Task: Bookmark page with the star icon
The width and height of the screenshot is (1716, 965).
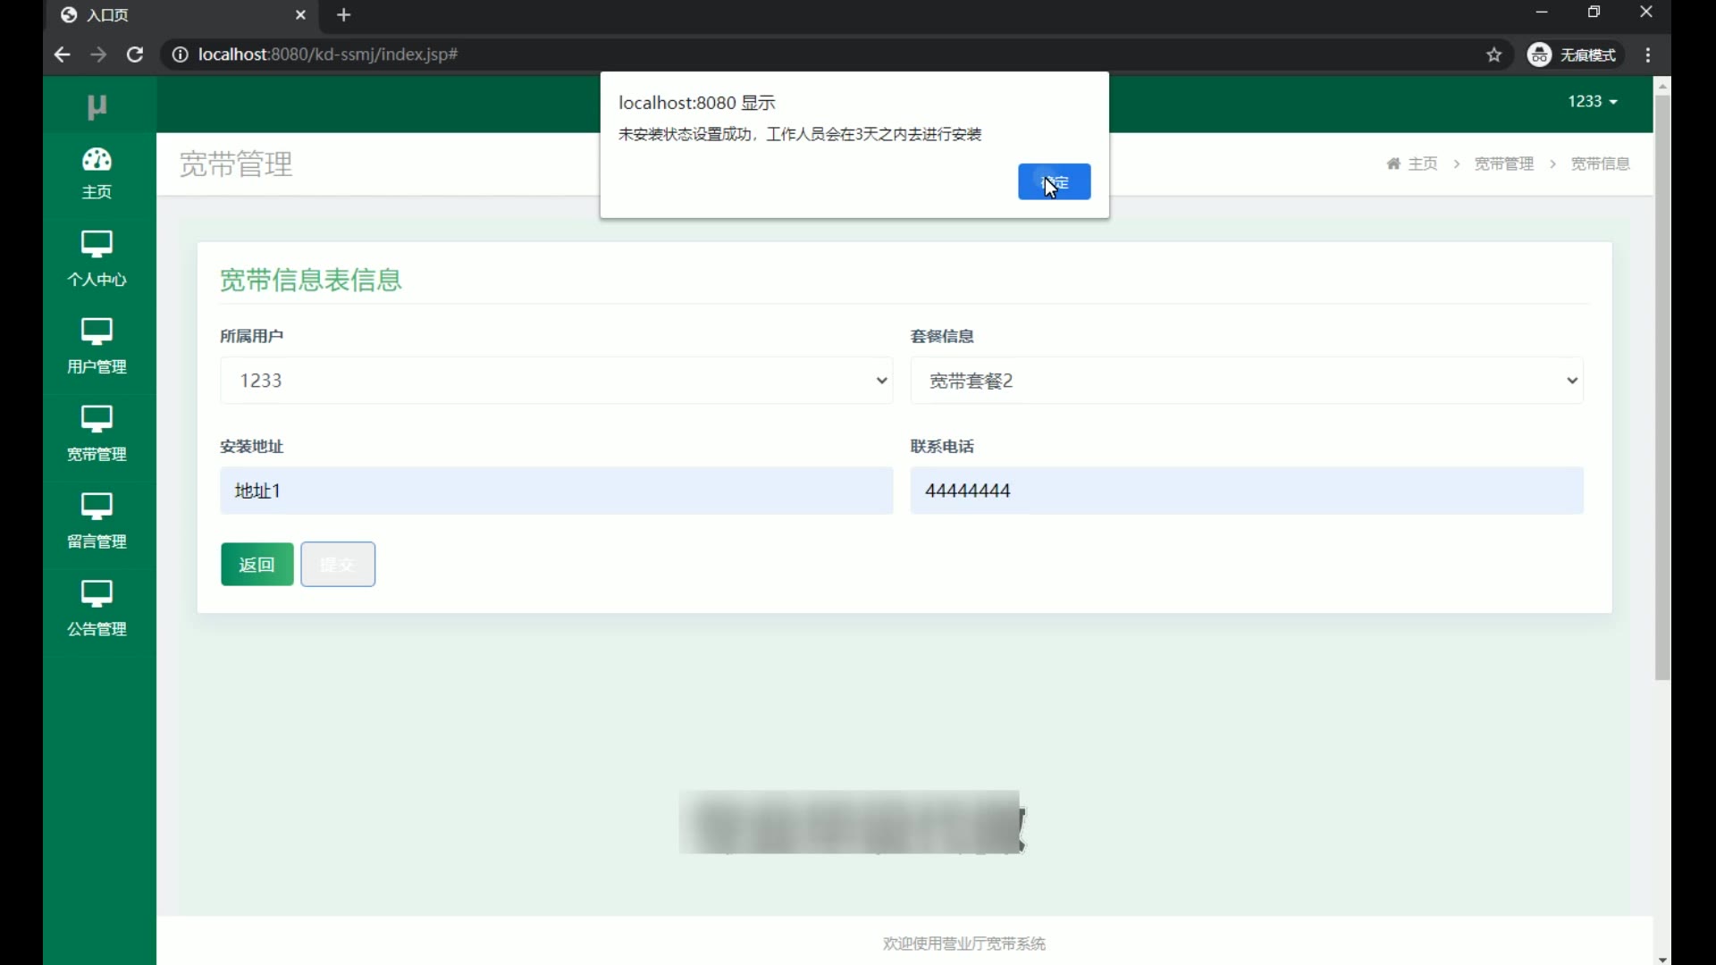Action: tap(1493, 55)
